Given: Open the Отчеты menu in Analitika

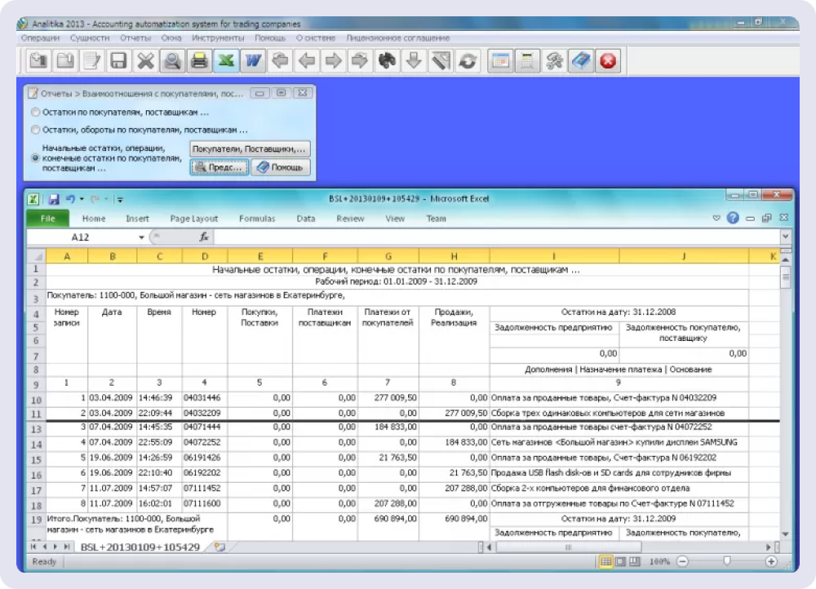Looking at the screenshot, I should [x=135, y=38].
